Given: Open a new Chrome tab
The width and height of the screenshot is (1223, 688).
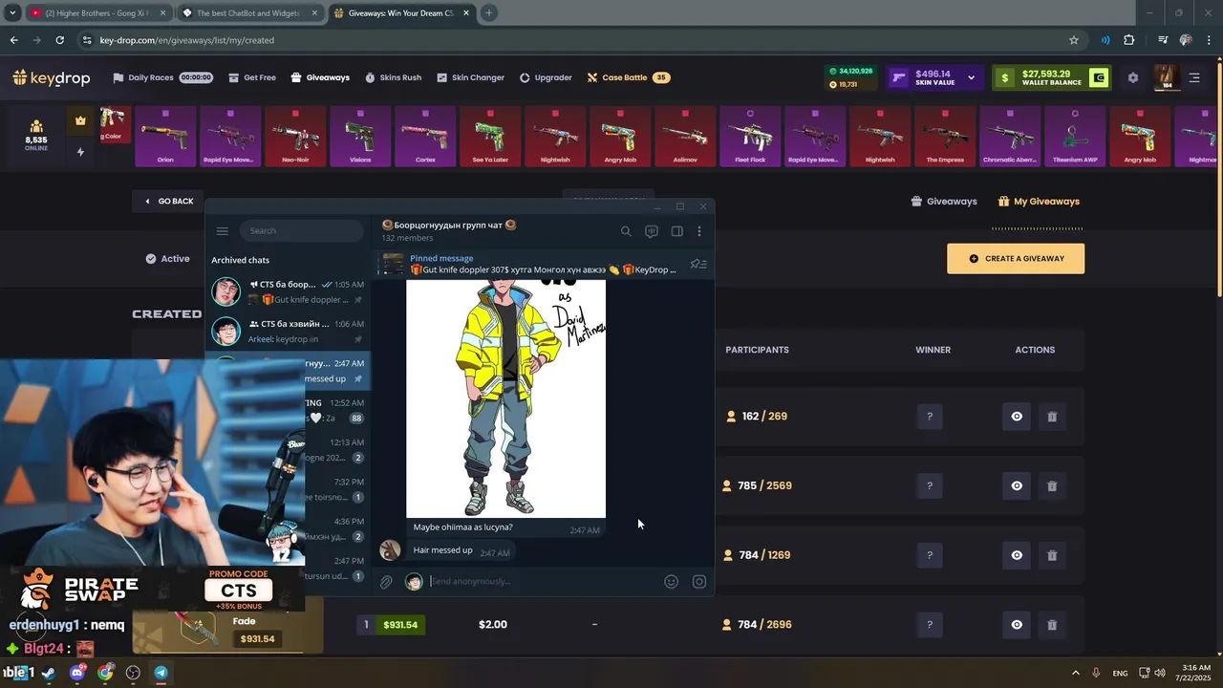Looking at the screenshot, I should [488, 13].
